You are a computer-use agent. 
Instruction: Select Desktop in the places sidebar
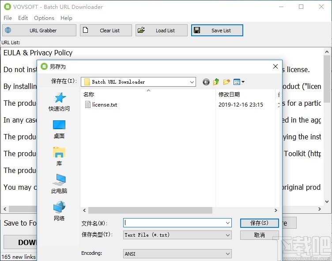59,130
